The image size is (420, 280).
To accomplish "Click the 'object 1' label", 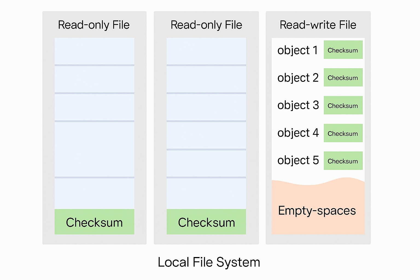I will (x=297, y=50).
